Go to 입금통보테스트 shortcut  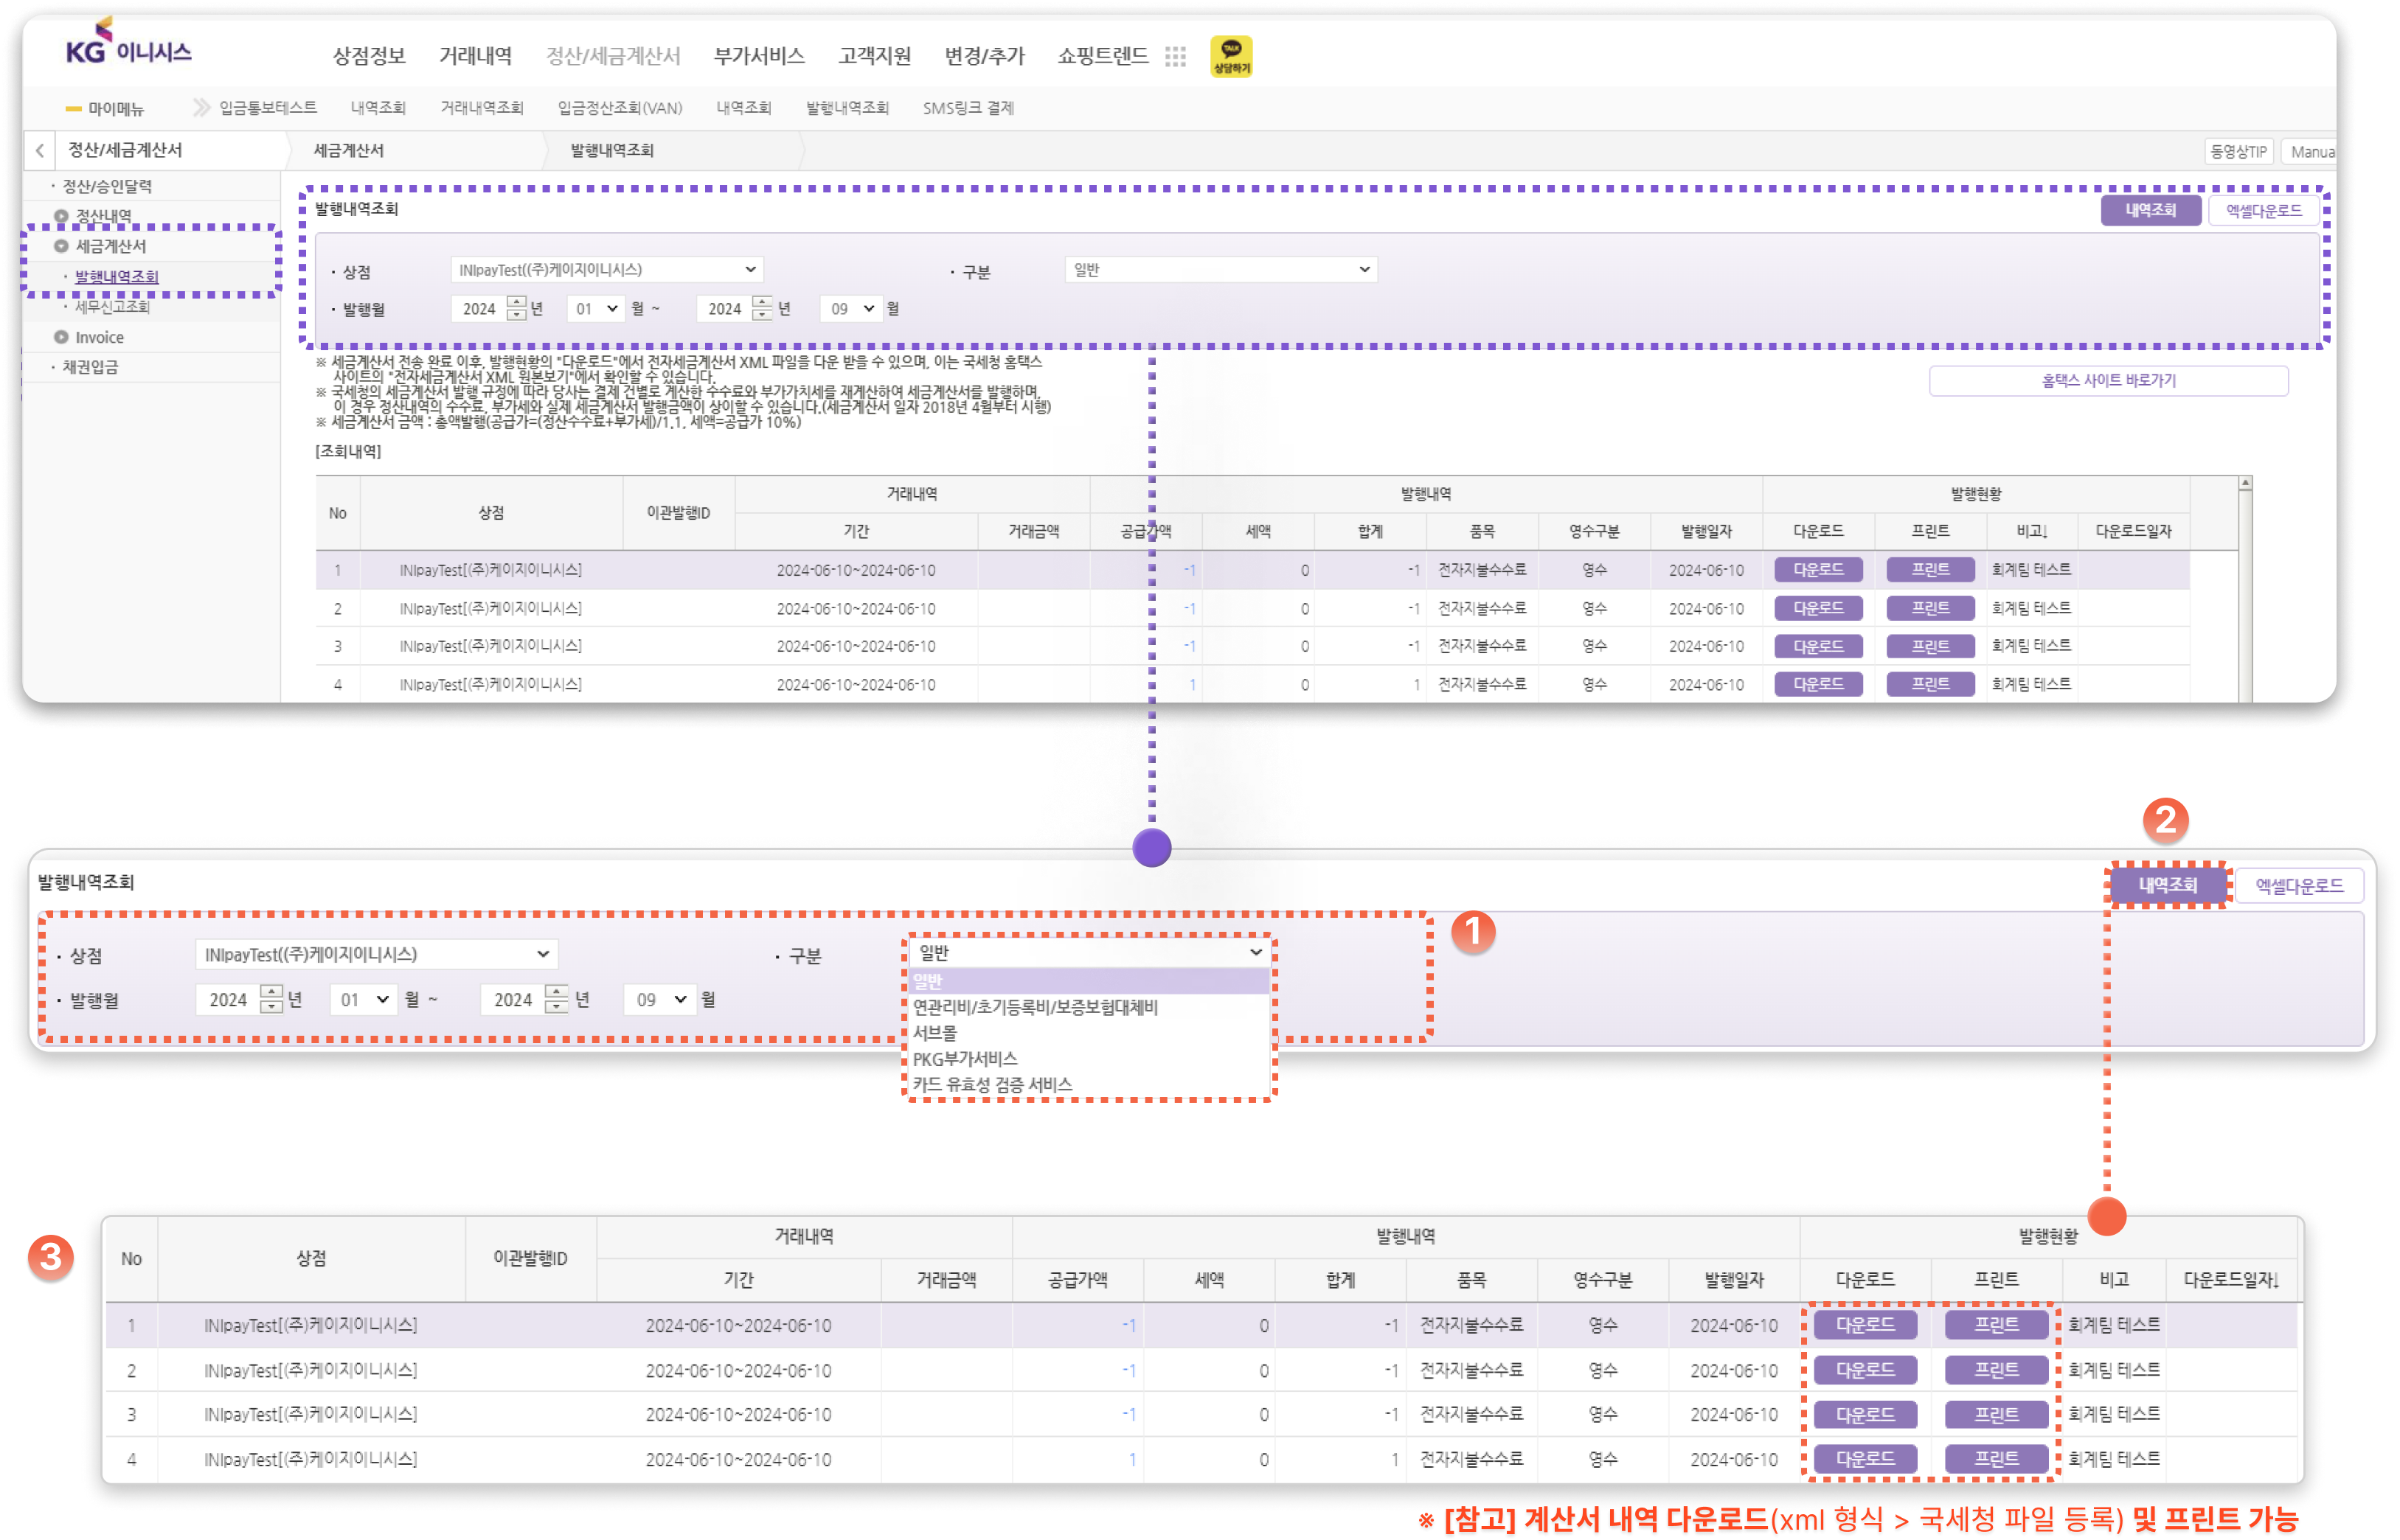[x=268, y=107]
